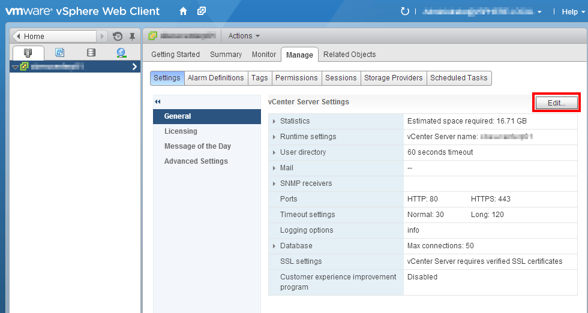Viewport: 588px width, 313px height.
Task: Click the Ports row label
Action: click(289, 199)
